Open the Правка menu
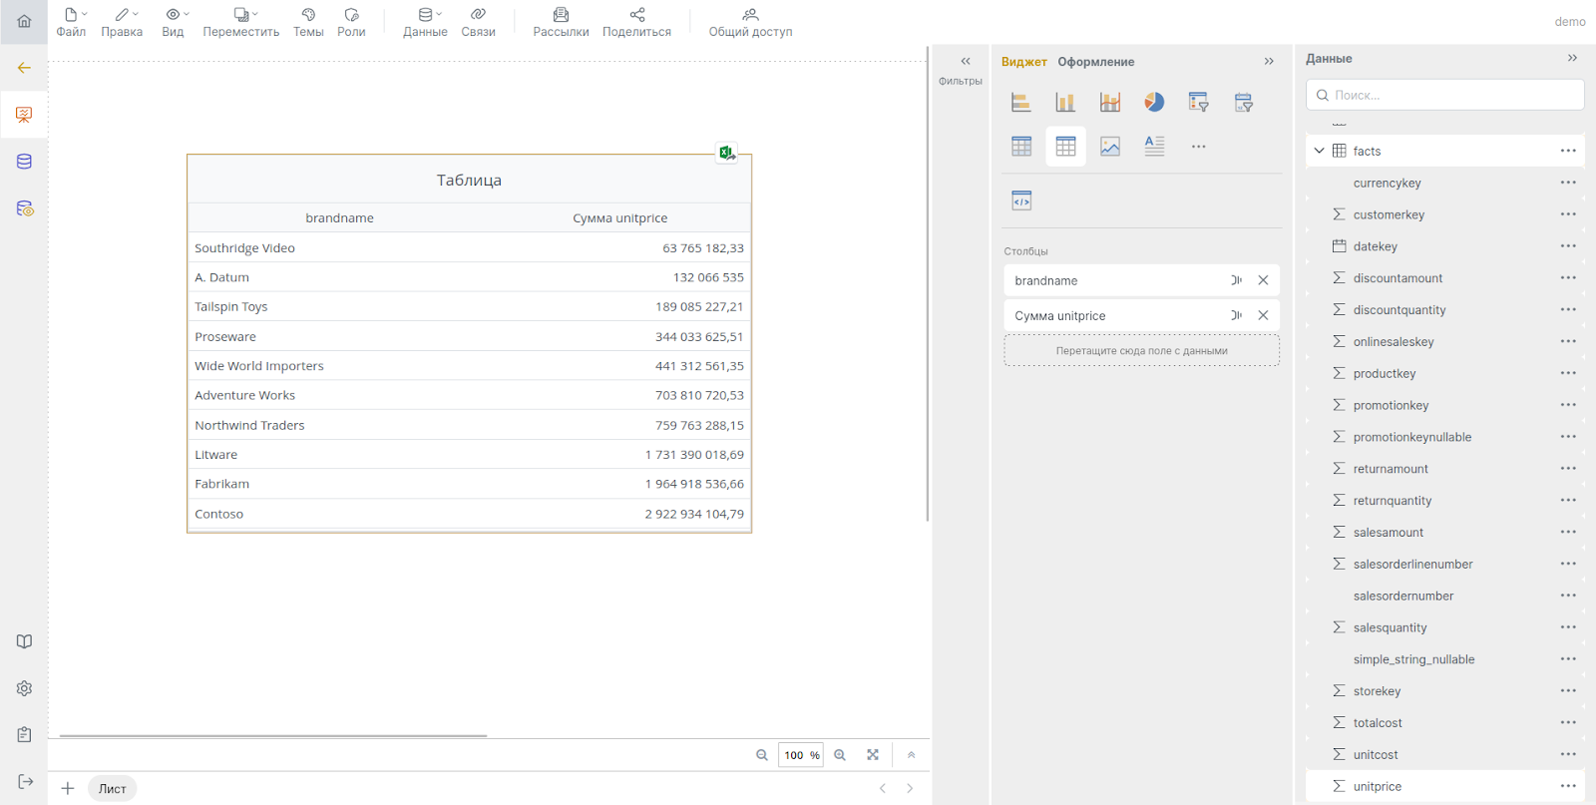 [122, 22]
